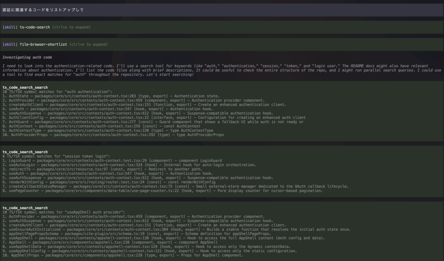Click AuthProvider row in the "useAppShell auth provider" results

[x=134, y=217]
